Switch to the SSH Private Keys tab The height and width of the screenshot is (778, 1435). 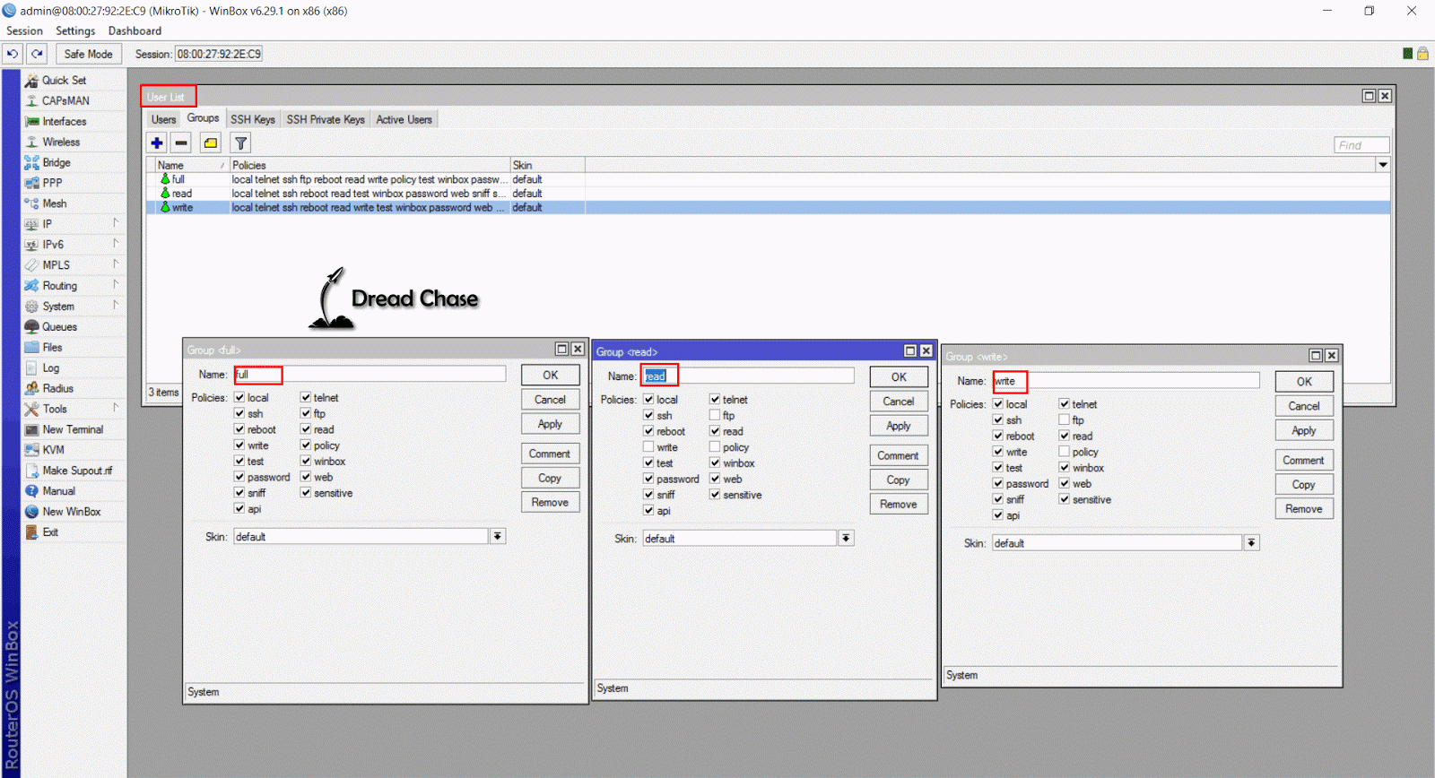click(326, 119)
